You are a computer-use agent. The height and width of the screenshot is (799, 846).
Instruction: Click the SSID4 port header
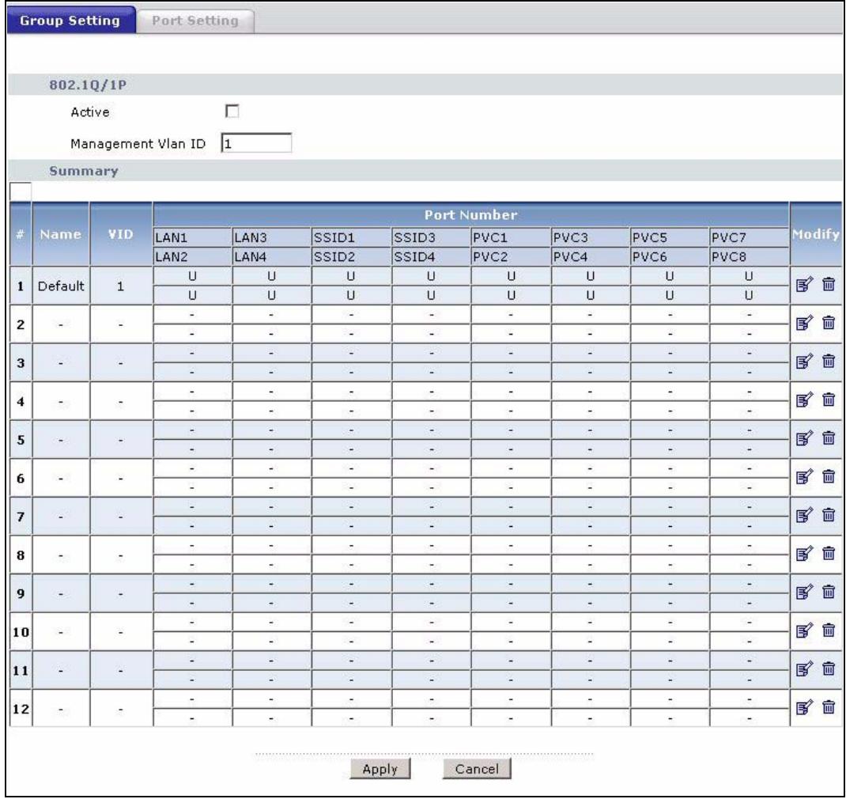click(x=431, y=256)
